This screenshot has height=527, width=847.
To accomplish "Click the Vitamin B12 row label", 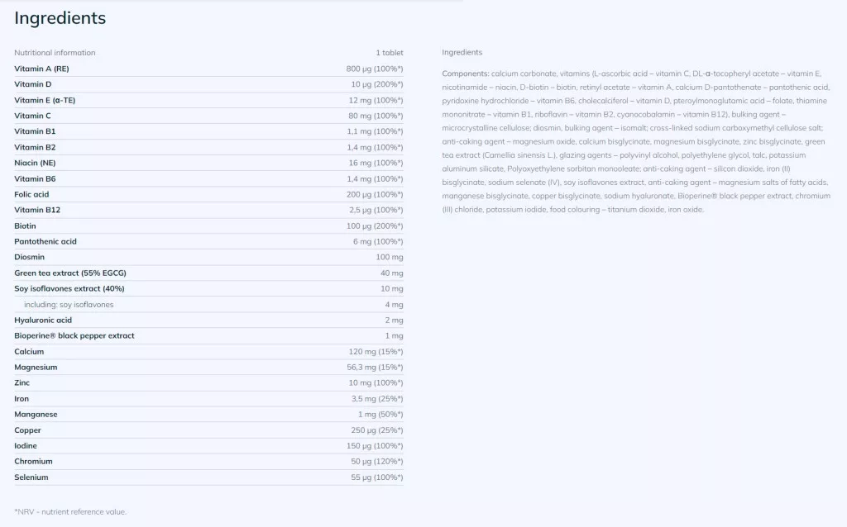I will pos(37,210).
